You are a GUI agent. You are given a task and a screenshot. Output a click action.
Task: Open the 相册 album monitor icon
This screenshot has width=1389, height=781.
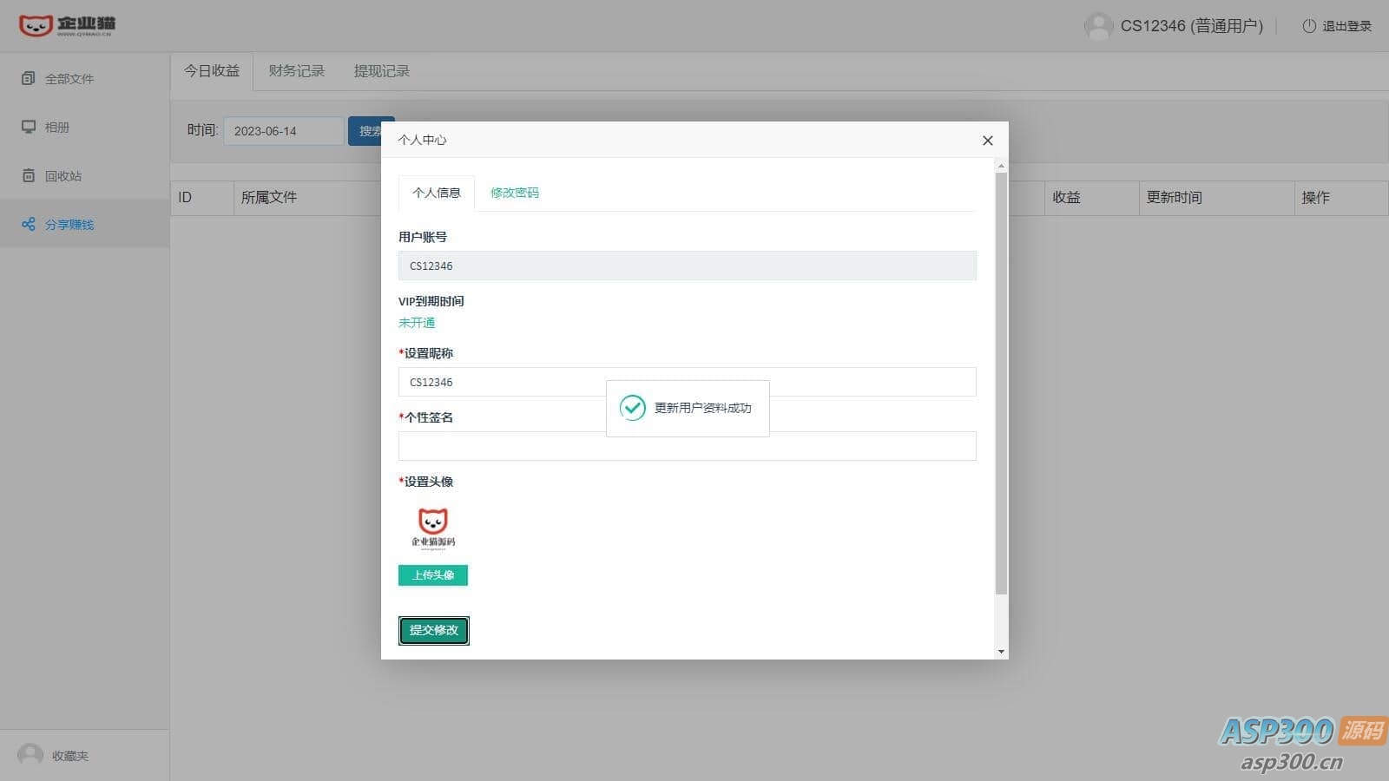pos(29,127)
